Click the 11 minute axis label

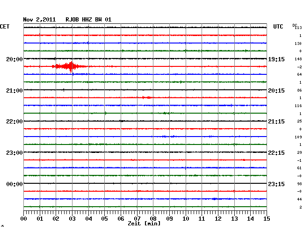202,219
